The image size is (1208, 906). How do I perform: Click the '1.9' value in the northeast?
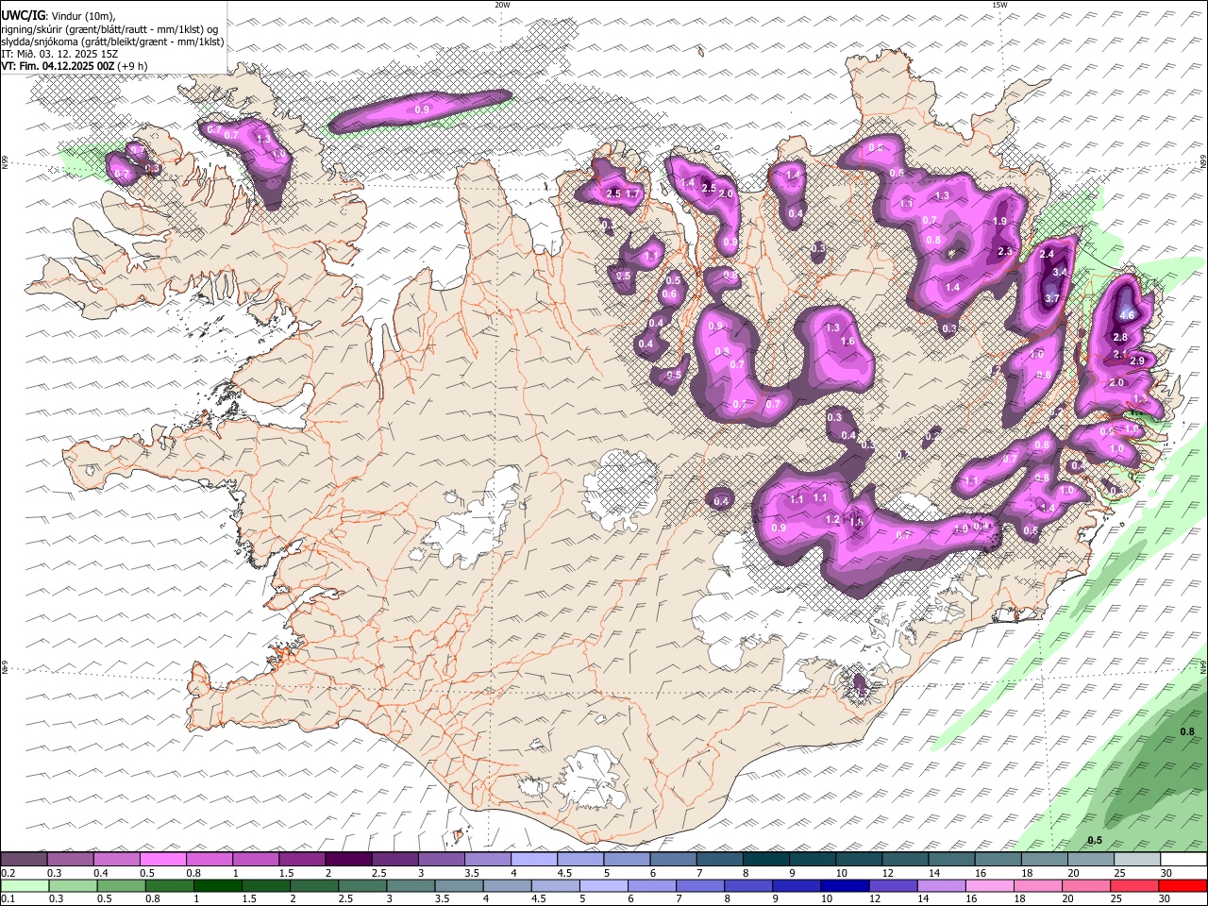point(1000,221)
